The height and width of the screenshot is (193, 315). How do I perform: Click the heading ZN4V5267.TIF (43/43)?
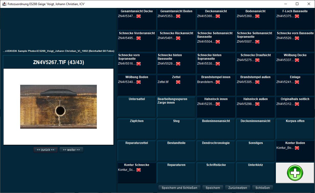point(59,63)
